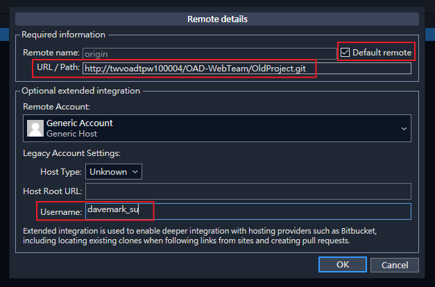
Task: Click the 'Host Type:' label
Action: coord(61,171)
